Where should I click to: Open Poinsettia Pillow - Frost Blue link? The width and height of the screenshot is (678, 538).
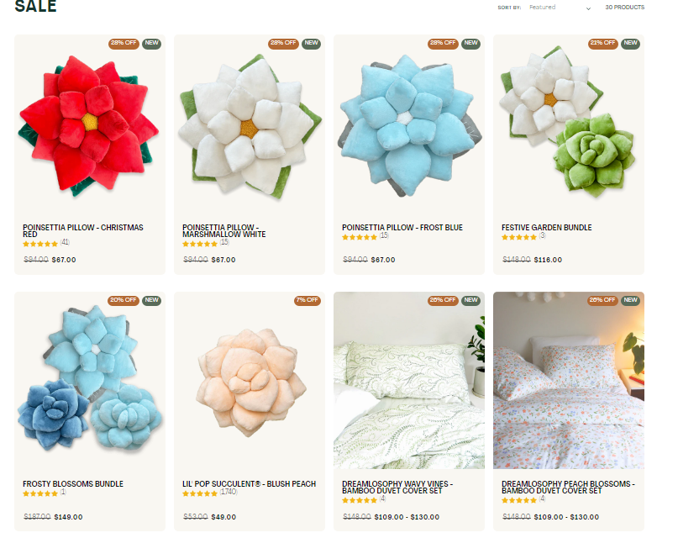(x=402, y=228)
